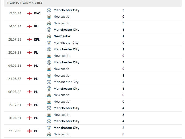Image resolution: width=185 pixels, height=139 pixels.
Task: Click Newcastle crest in 21.08.22 match
Action: (49, 76)
